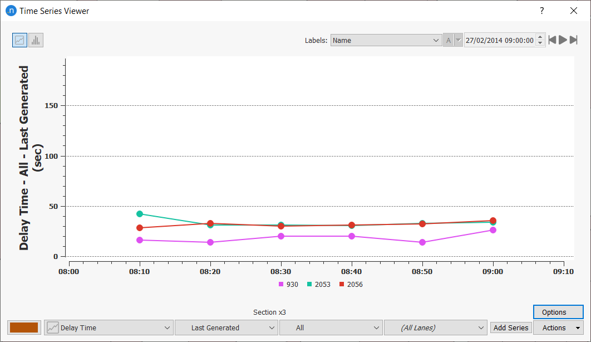
Task: Click the application logo in title bar
Action: coord(11,11)
